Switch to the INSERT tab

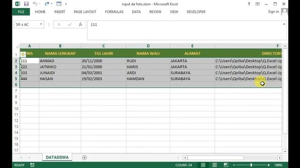(x=60, y=12)
